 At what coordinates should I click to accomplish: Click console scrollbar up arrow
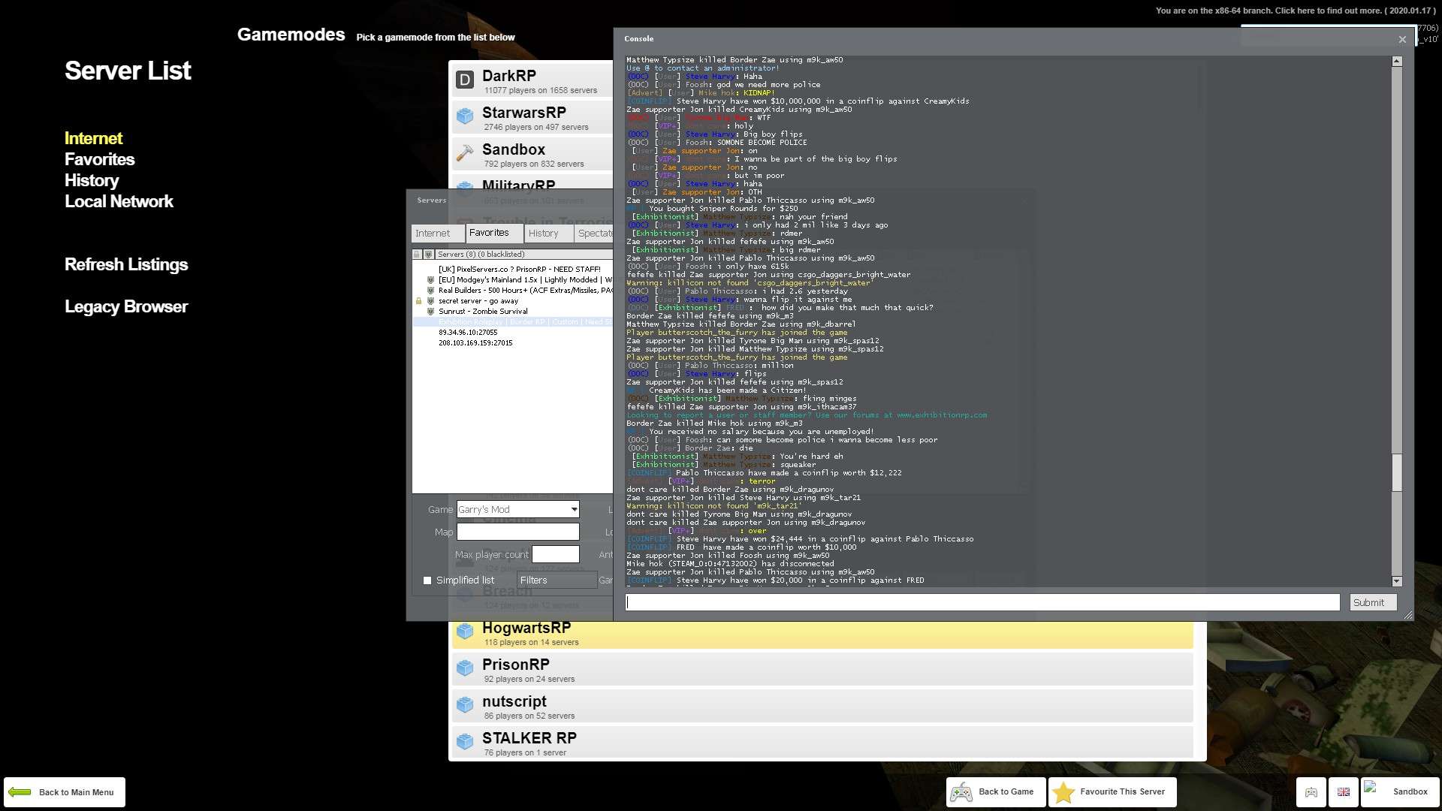coord(1397,62)
